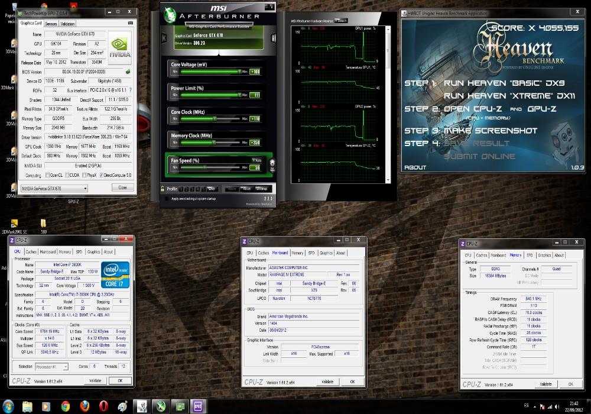
Task: Click About in the Heaven Benchmark window
Action: 415,167
